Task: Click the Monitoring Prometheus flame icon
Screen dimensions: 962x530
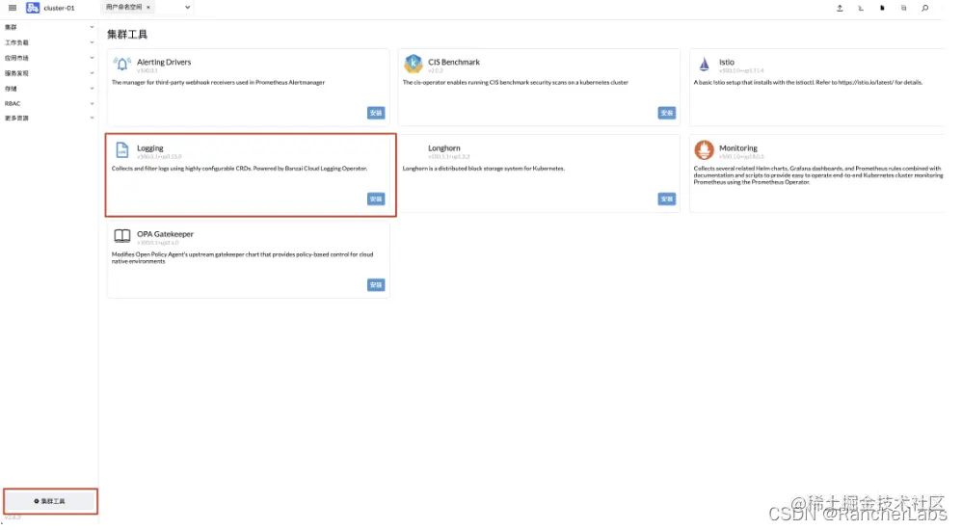Action: (704, 149)
